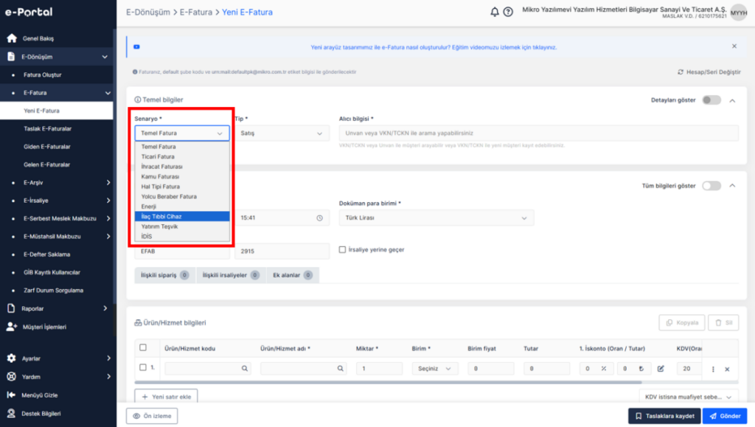Click the edit pencil icon in product row
The image size is (755, 427).
tap(661, 369)
